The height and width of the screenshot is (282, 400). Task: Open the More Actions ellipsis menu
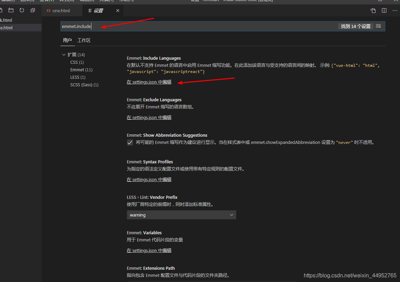coord(395,11)
